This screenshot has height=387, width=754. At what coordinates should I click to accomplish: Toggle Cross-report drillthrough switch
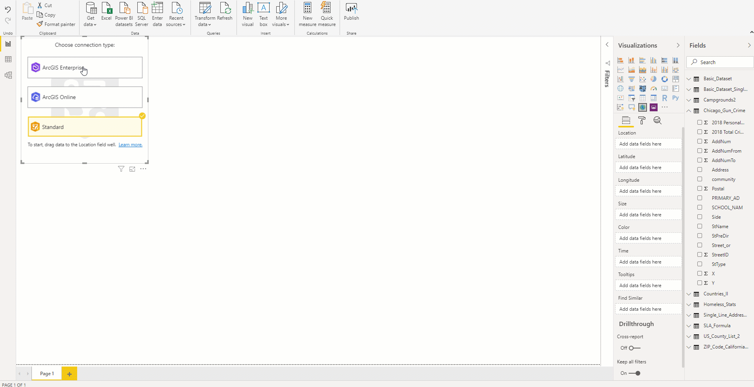[634, 348]
